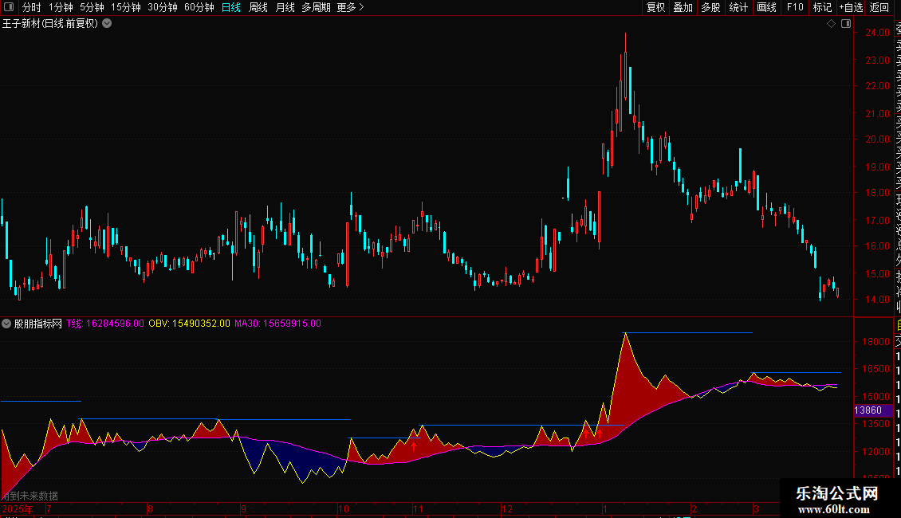Click the 24.00 price axis label

tap(877, 33)
